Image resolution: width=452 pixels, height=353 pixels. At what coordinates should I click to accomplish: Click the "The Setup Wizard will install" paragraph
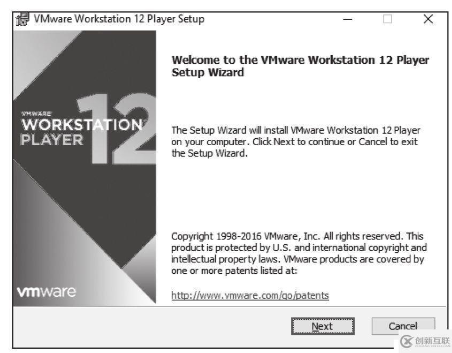tap(296, 141)
